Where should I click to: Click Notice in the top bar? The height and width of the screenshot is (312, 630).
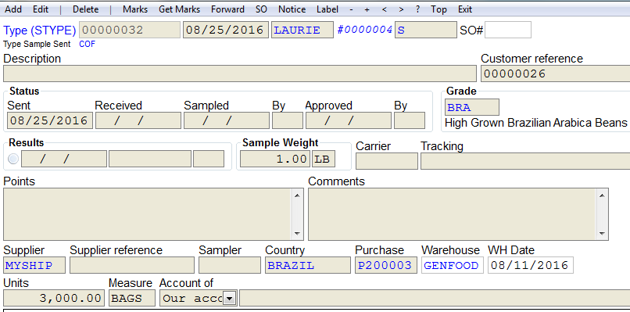292,9
